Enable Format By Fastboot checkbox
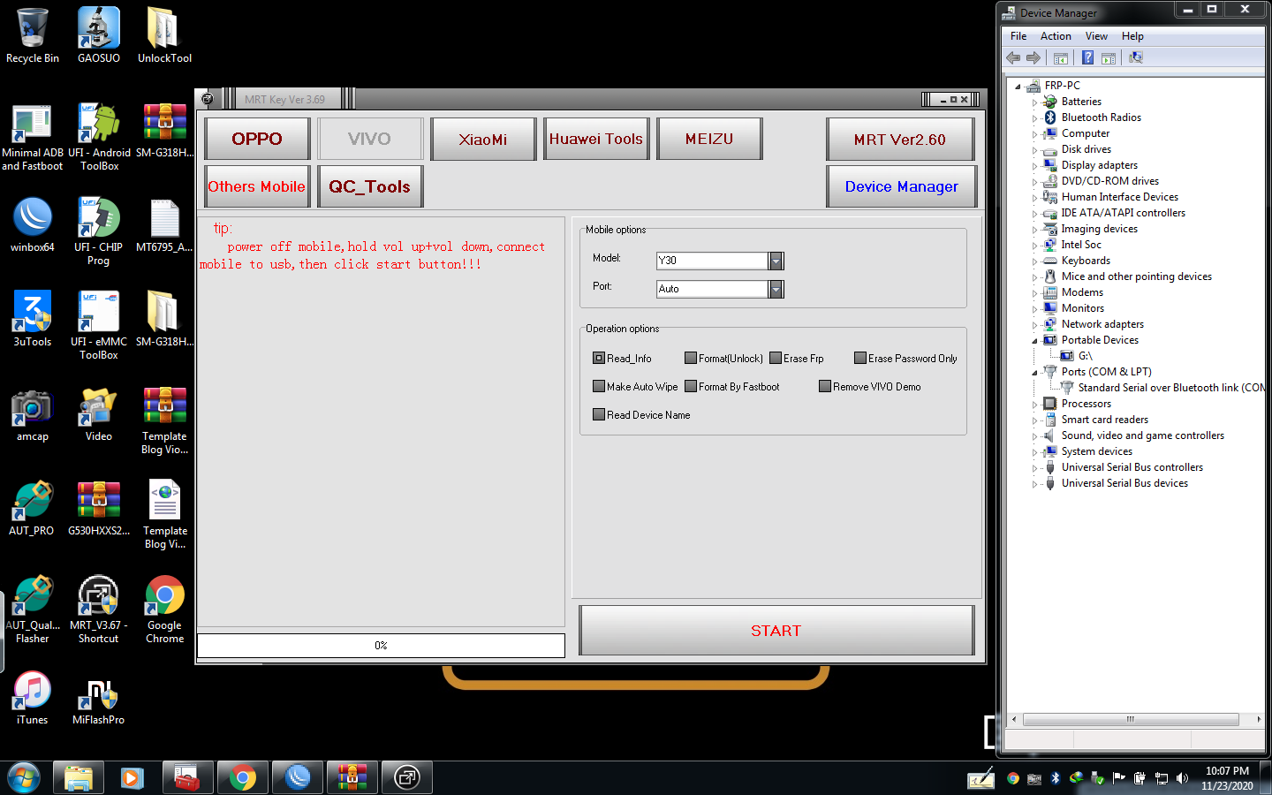The height and width of the screenshot is (795, 1272). 691,387
